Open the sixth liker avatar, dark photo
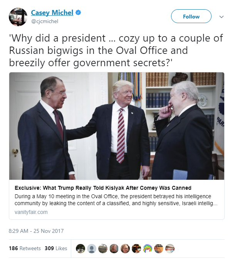Image resolution: width=235 pixels, height=259 pixels. click(x=136, y=249)
